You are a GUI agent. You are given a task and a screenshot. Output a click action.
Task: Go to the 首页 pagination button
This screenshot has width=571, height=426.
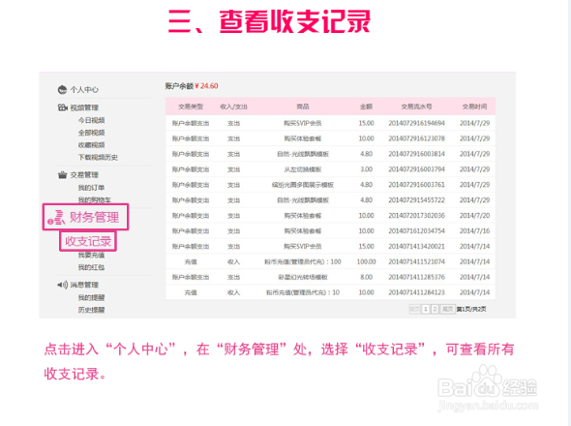coord(415,310)
